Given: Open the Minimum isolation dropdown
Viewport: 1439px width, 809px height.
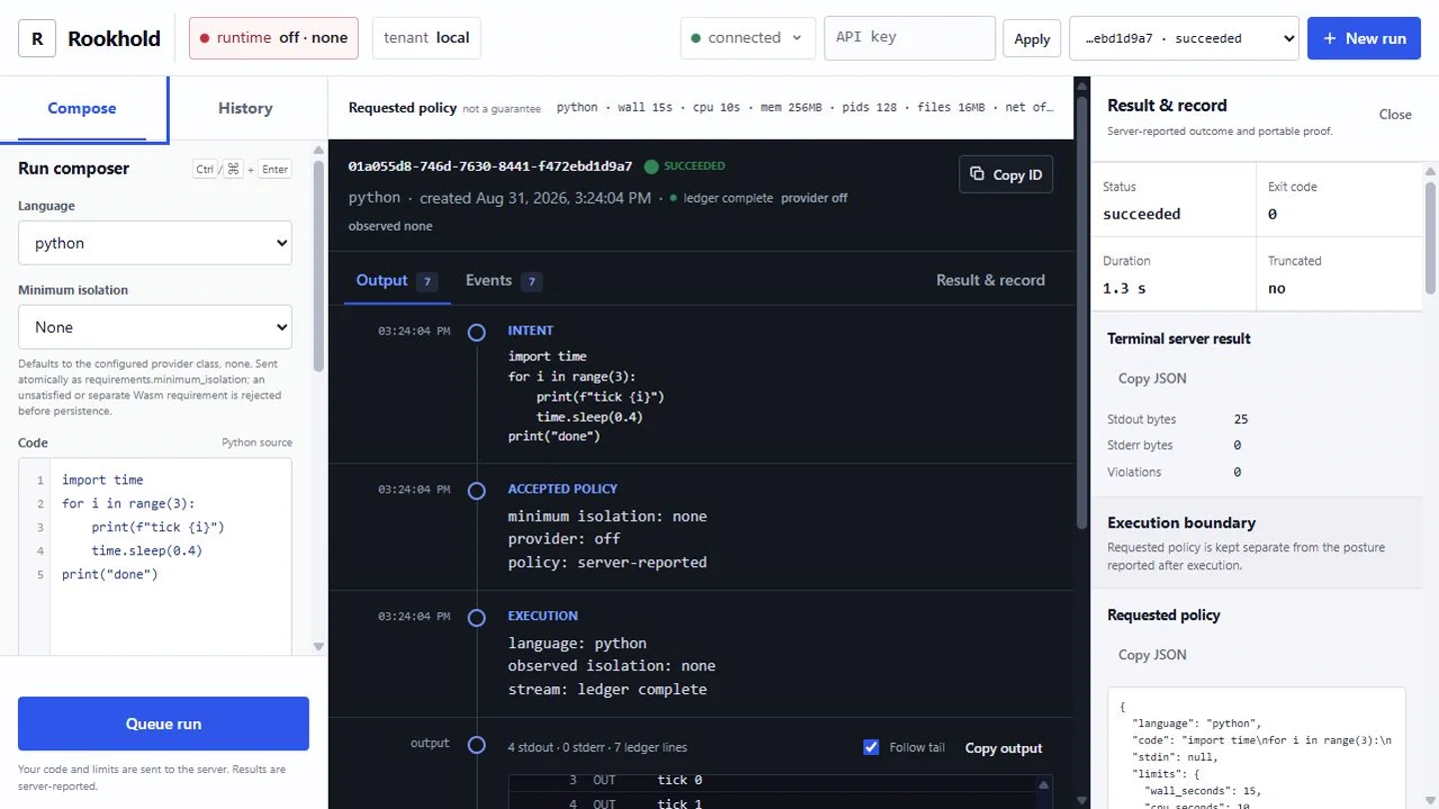Looking at the screenshot, I should click(155, 327).
